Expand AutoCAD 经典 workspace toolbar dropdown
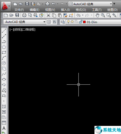Screen dimensions: 121x134 (x=44, y=22)
